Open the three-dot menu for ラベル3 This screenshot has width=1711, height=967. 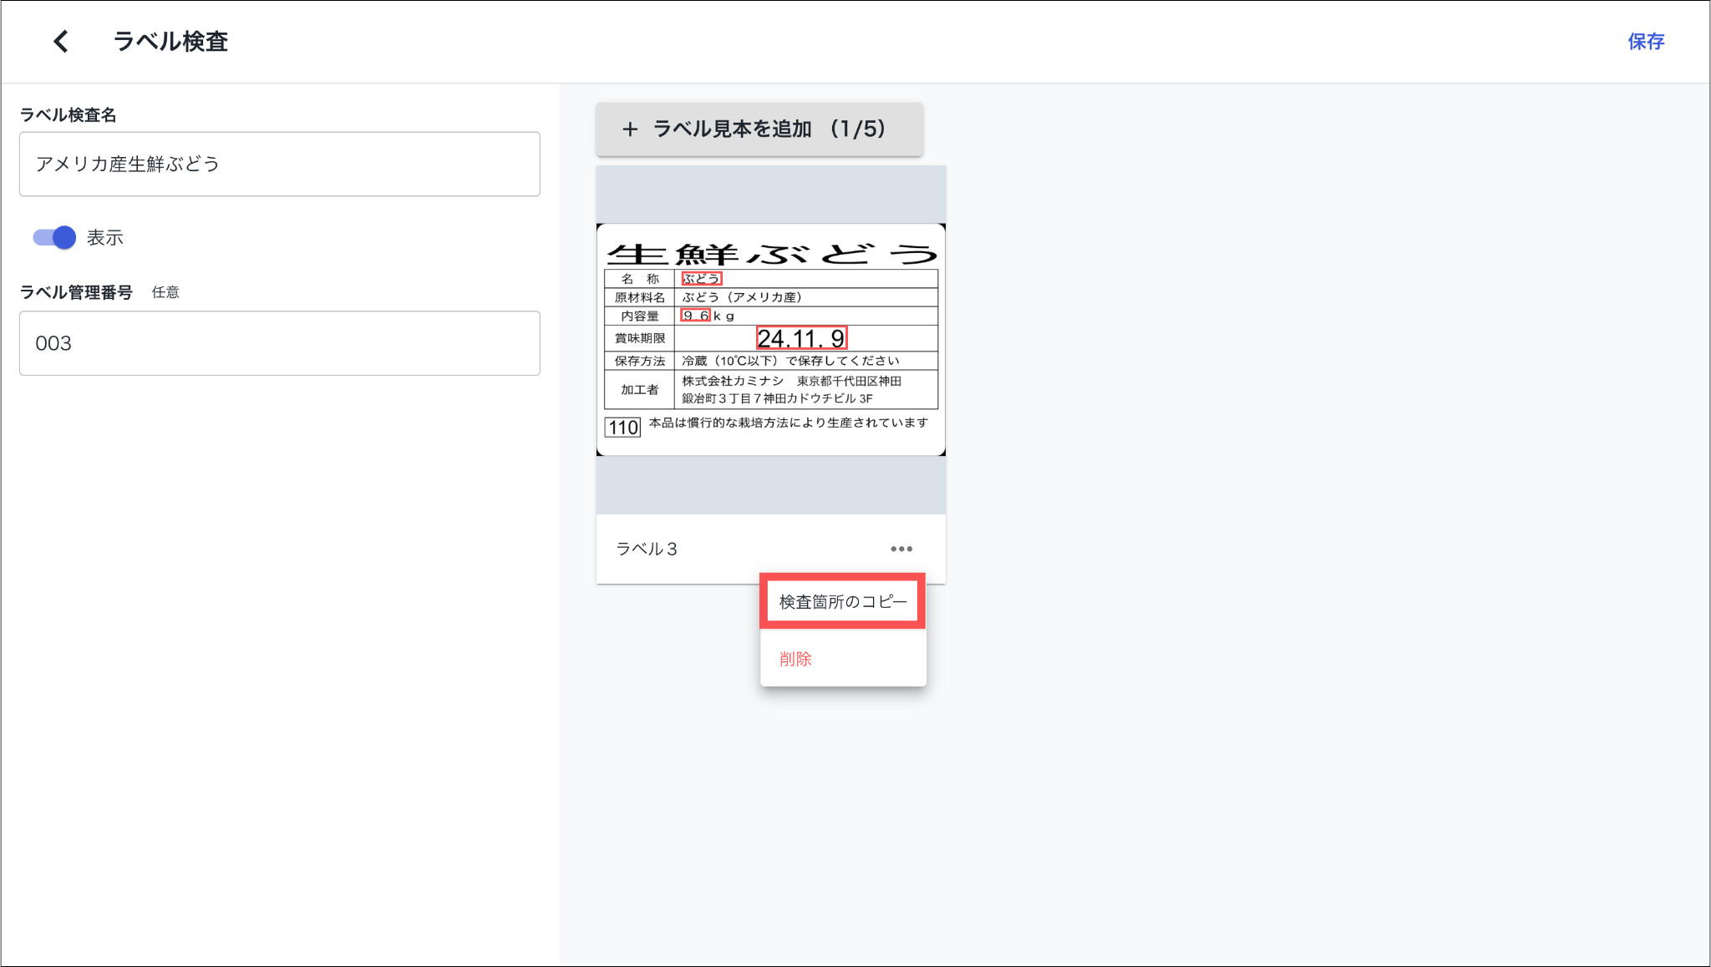click(x=901, y=549)
